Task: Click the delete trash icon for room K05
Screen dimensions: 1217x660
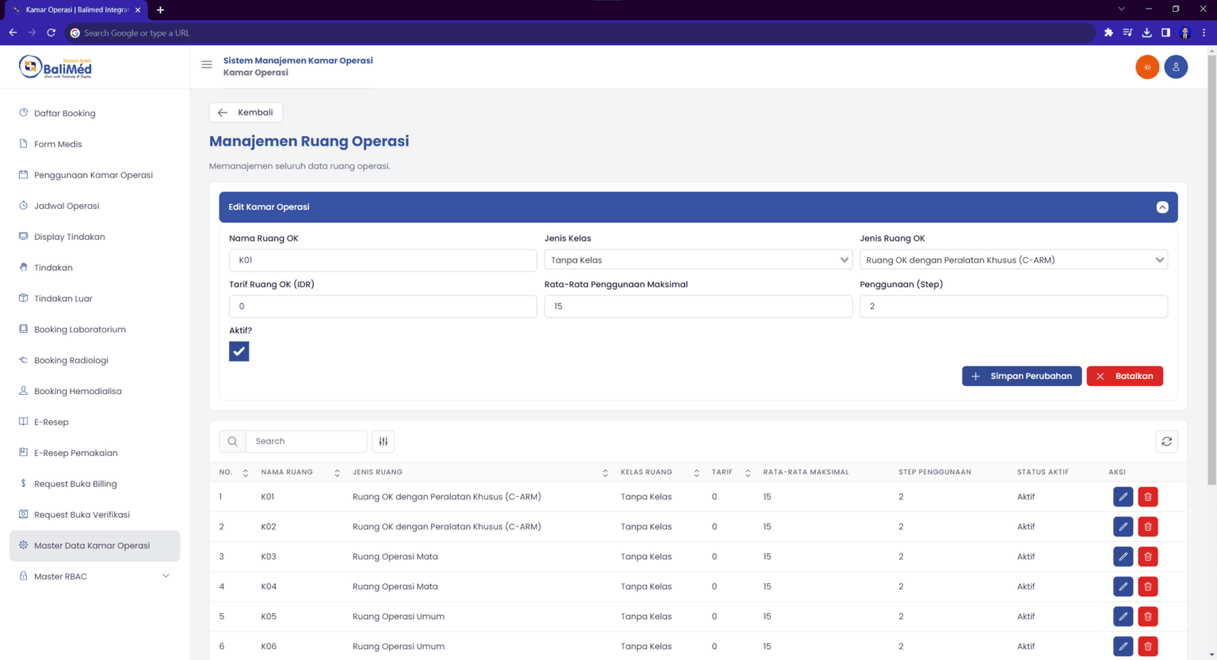Action: [1147, 616]
